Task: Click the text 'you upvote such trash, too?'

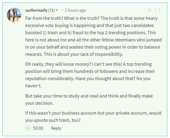Action: (x=53, y=120)
